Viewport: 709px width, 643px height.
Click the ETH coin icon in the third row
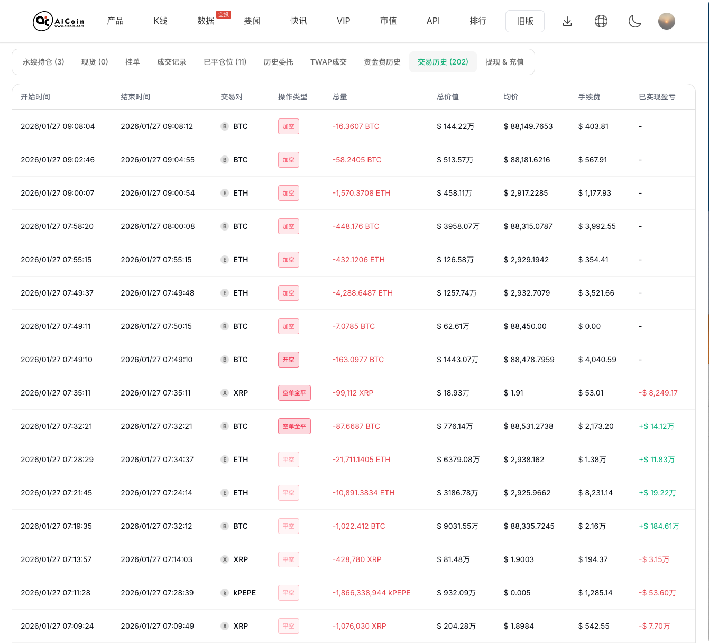click(225, 193)
